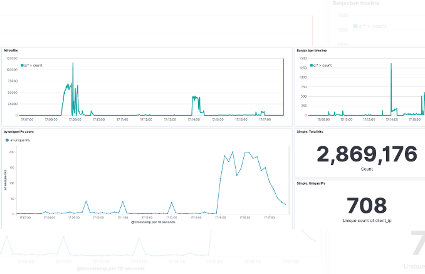Click the All traffic legend color square
425x274 pixels.
click(x=22, y=65)
